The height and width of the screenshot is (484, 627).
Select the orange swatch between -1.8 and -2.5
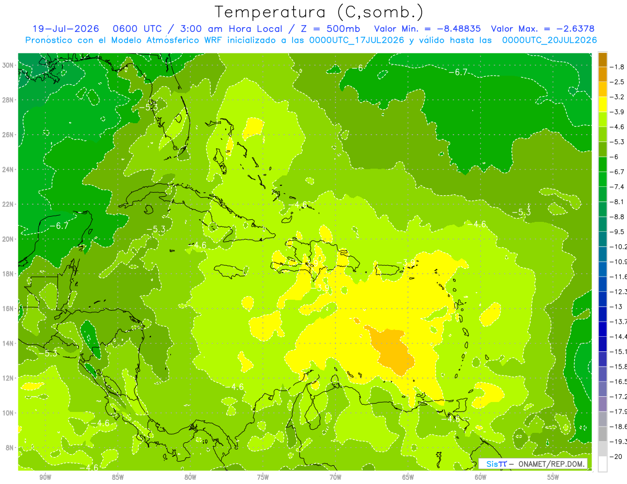point(602,74)
